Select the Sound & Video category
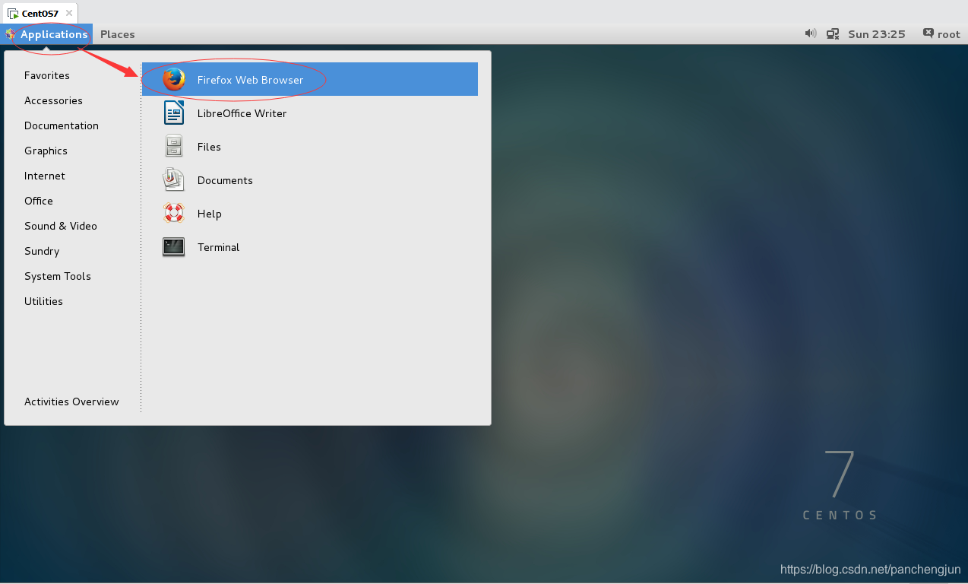968x584 pixels. click(x=61, y=226)
